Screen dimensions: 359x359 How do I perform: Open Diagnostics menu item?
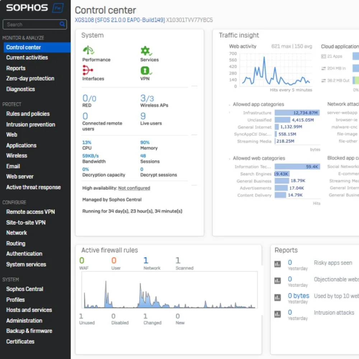pyautogui.click(x=20, y=89)
